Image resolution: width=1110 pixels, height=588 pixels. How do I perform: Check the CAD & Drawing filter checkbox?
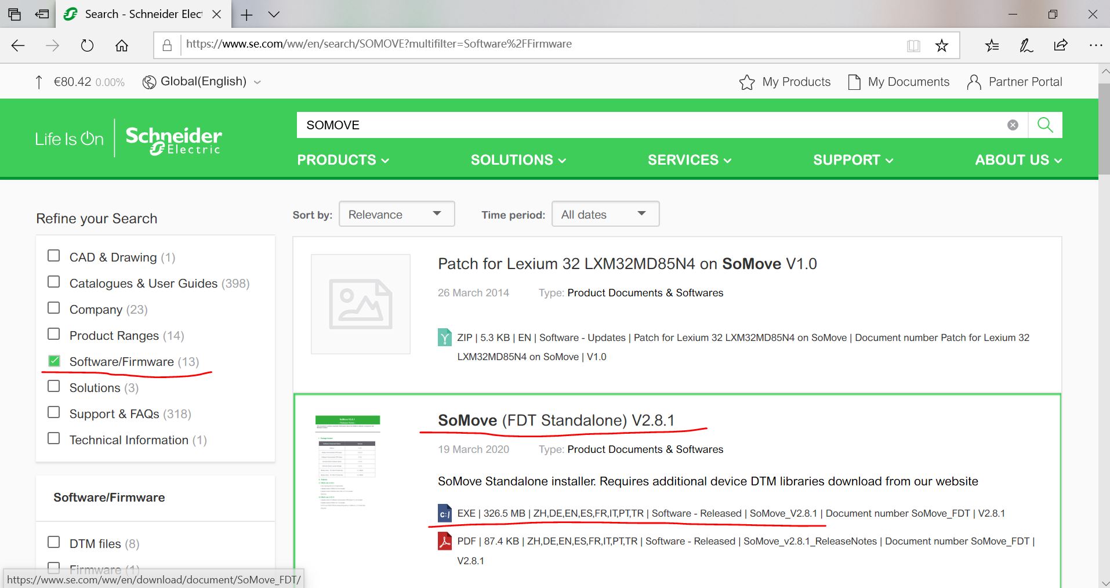(x=54, y=256)
